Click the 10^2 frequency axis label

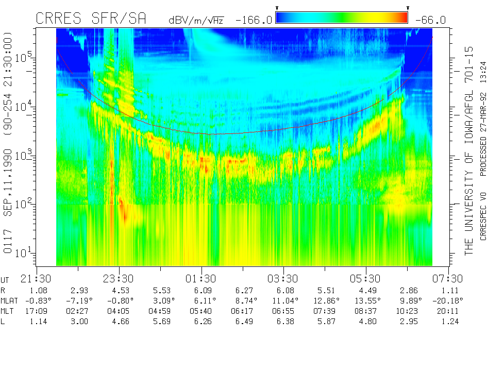(x=23, y=204)
